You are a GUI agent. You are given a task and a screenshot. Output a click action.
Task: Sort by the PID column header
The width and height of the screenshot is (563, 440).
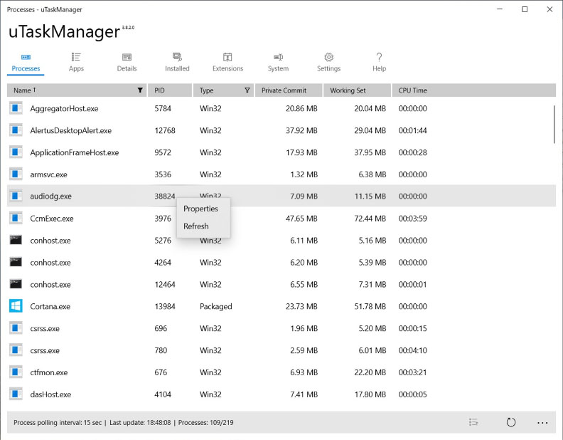coord(170,90)
